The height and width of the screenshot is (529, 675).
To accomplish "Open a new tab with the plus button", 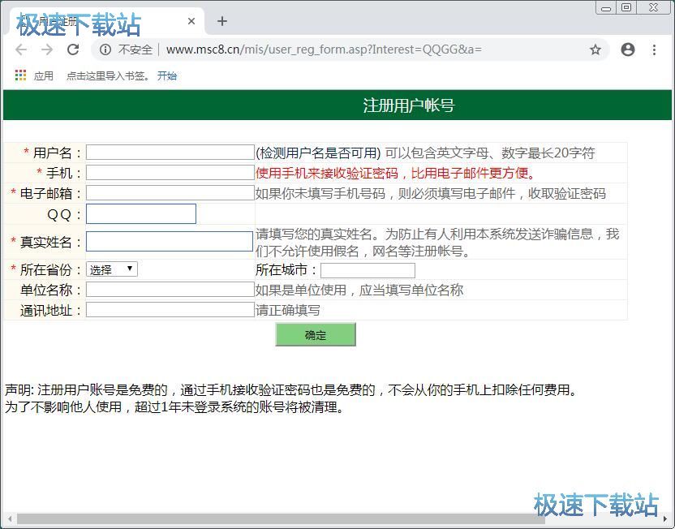I will click(x=222, y=20).
